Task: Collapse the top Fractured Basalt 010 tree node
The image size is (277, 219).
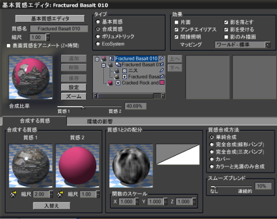Action: (97, 59)
